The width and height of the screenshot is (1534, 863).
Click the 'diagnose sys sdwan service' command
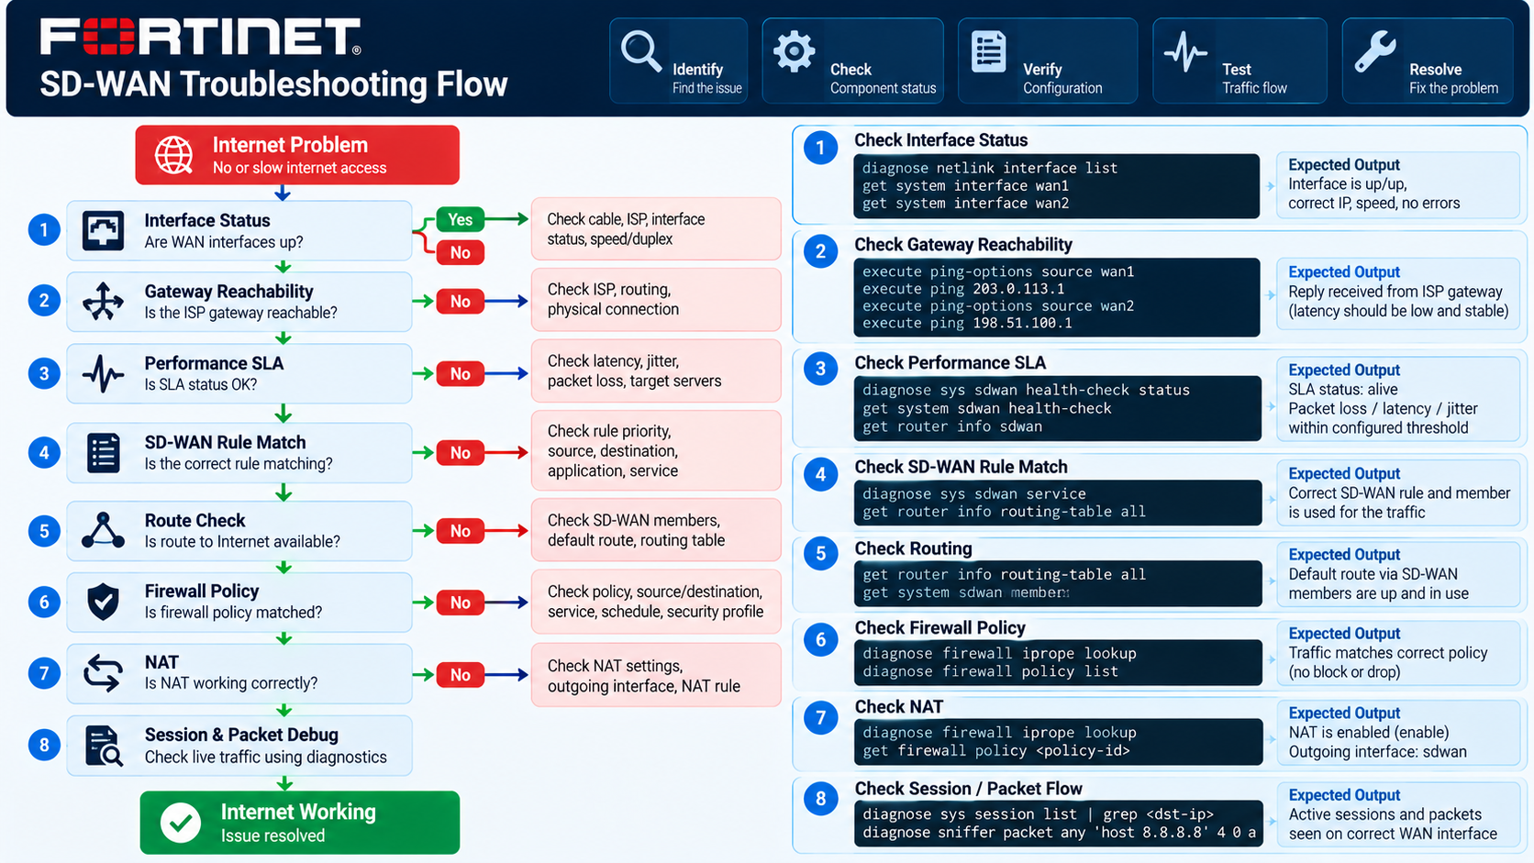pyautogui.click(x=974, y=493)
